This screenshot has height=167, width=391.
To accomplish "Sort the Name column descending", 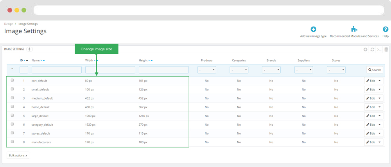I will pyautogui.click(x=41, y=60).
